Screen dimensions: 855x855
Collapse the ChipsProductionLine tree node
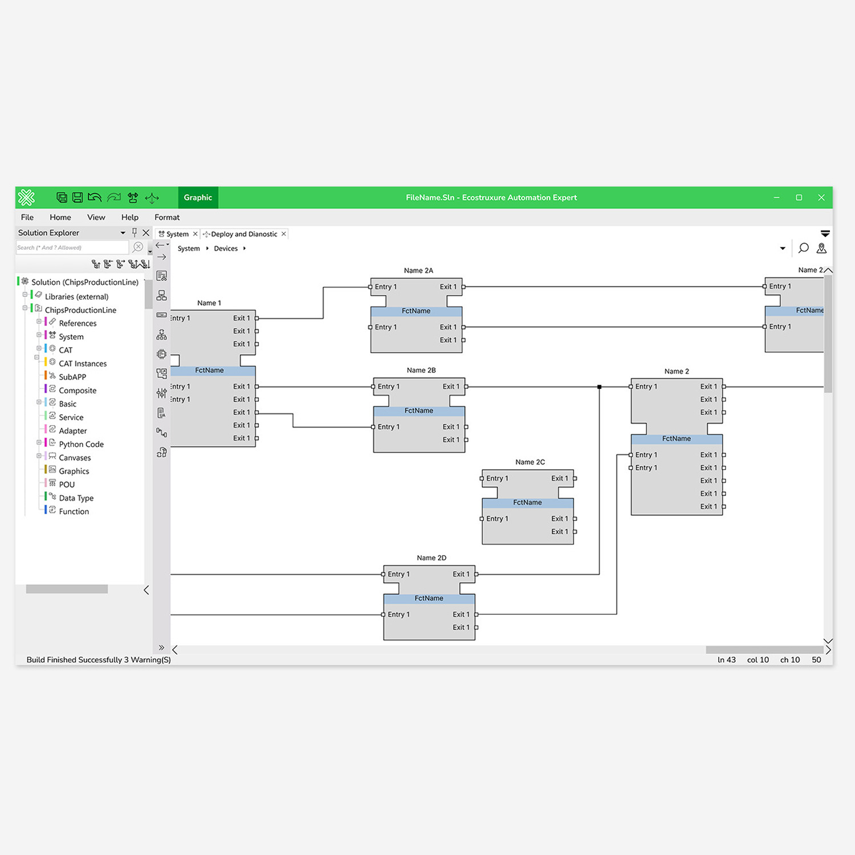[x=25, y=308]
